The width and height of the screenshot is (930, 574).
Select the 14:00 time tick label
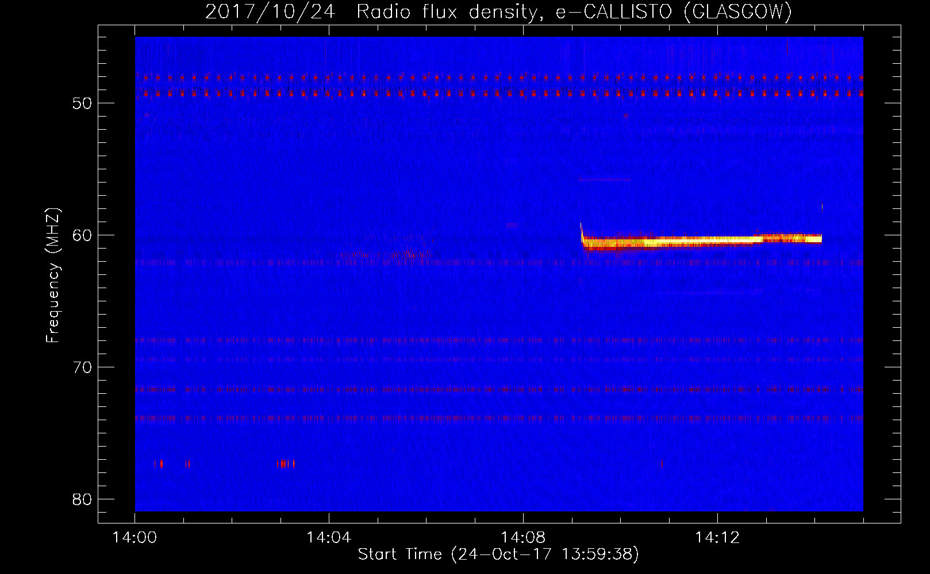pyautogui.click(x=135, y=538)
